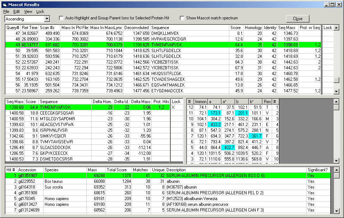This screenshot has width=344, height=218.
Task: Click down arrow of ion table scrollbar
Action: click(x=336, y=161)
